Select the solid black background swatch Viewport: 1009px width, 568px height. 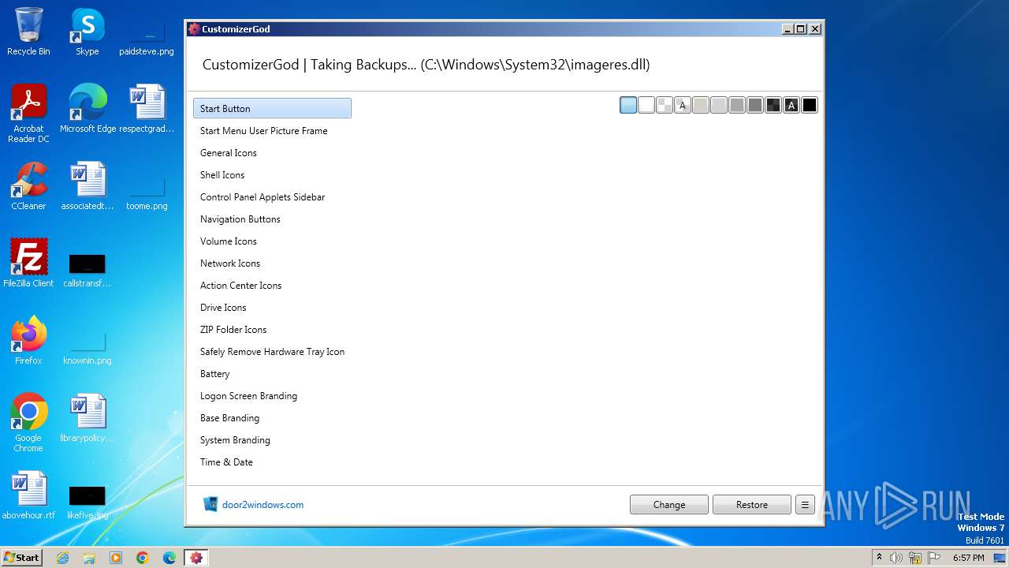click(x=810, y=105)
